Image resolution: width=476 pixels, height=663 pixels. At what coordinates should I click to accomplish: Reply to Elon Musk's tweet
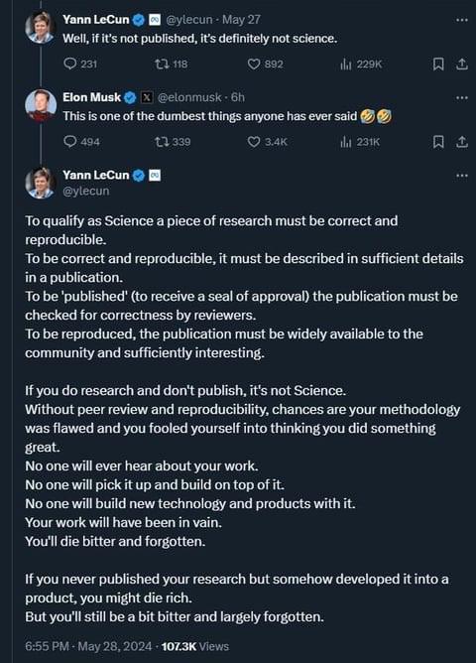click(81, 142)
